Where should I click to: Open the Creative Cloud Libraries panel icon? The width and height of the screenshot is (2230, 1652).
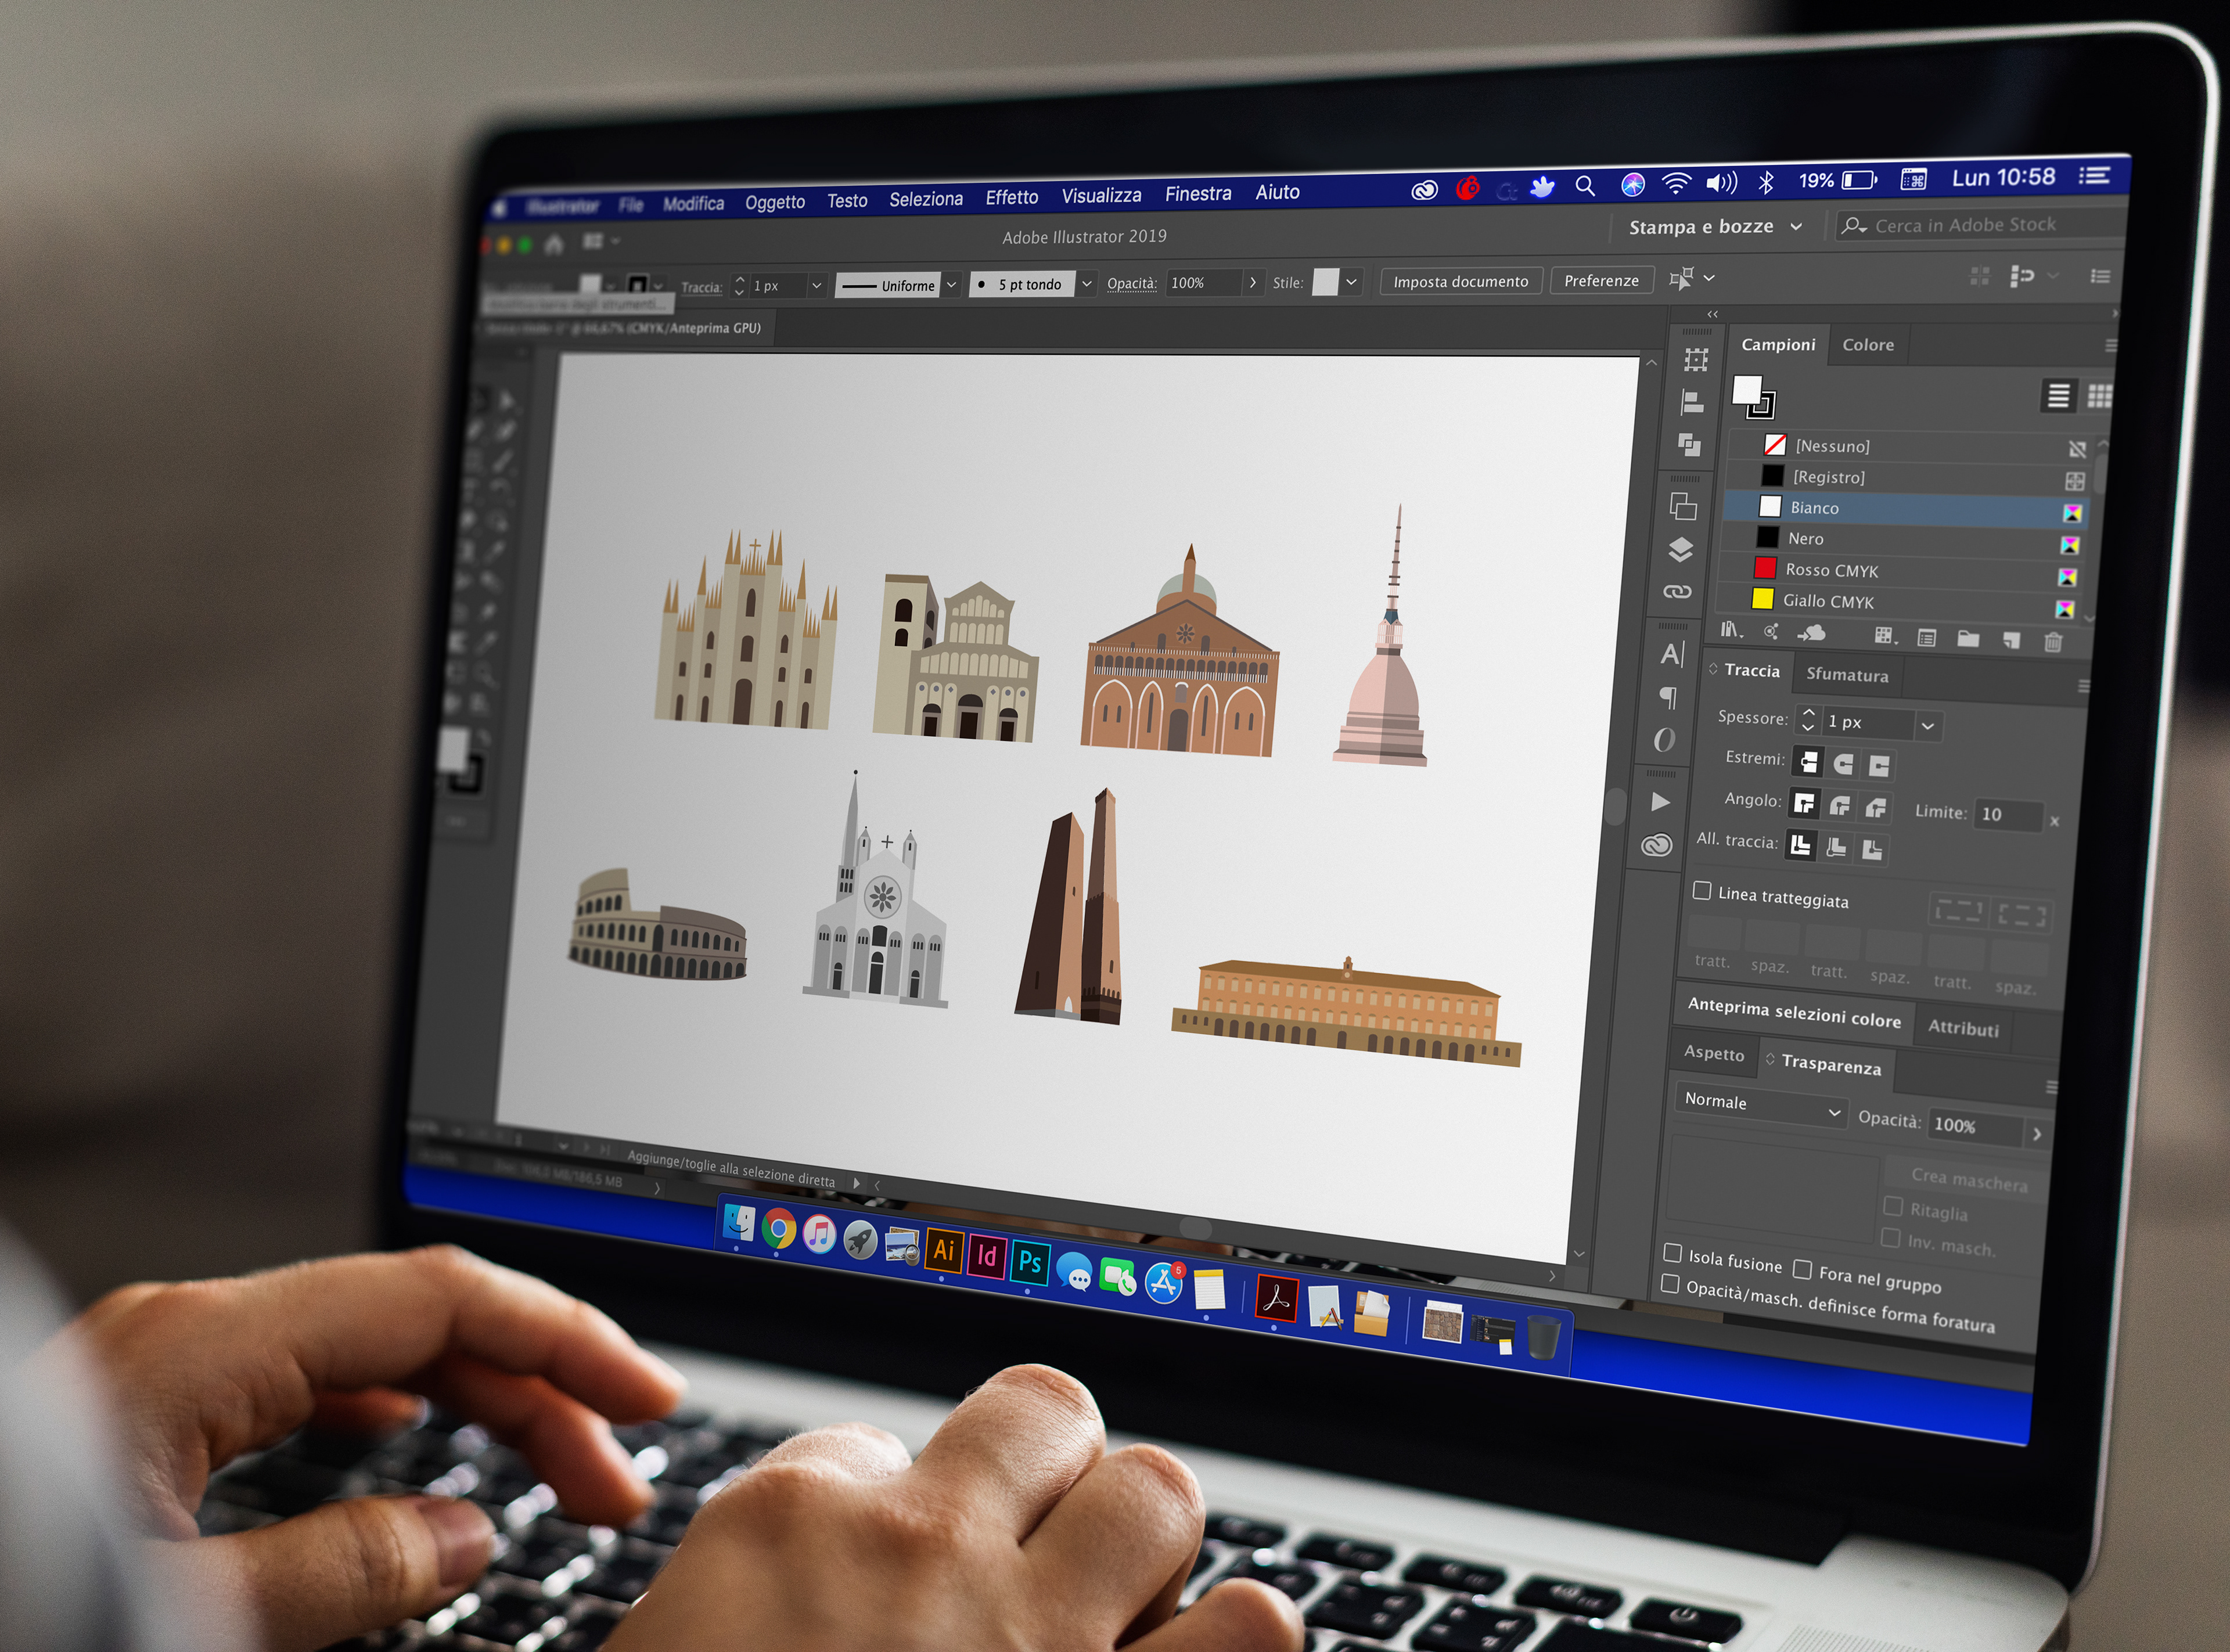(x=1657, y=846)
